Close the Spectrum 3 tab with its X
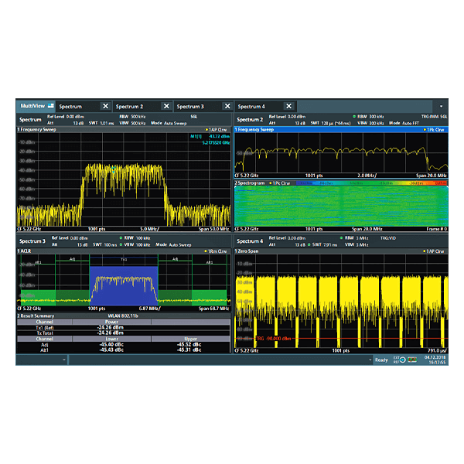Image resolution: width=464 pixels, height=464 pixels. pyautogui.click(x=227, y=106)
